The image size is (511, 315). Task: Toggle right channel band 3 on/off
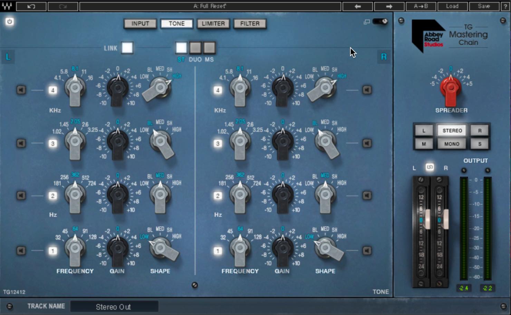[218, 144]
